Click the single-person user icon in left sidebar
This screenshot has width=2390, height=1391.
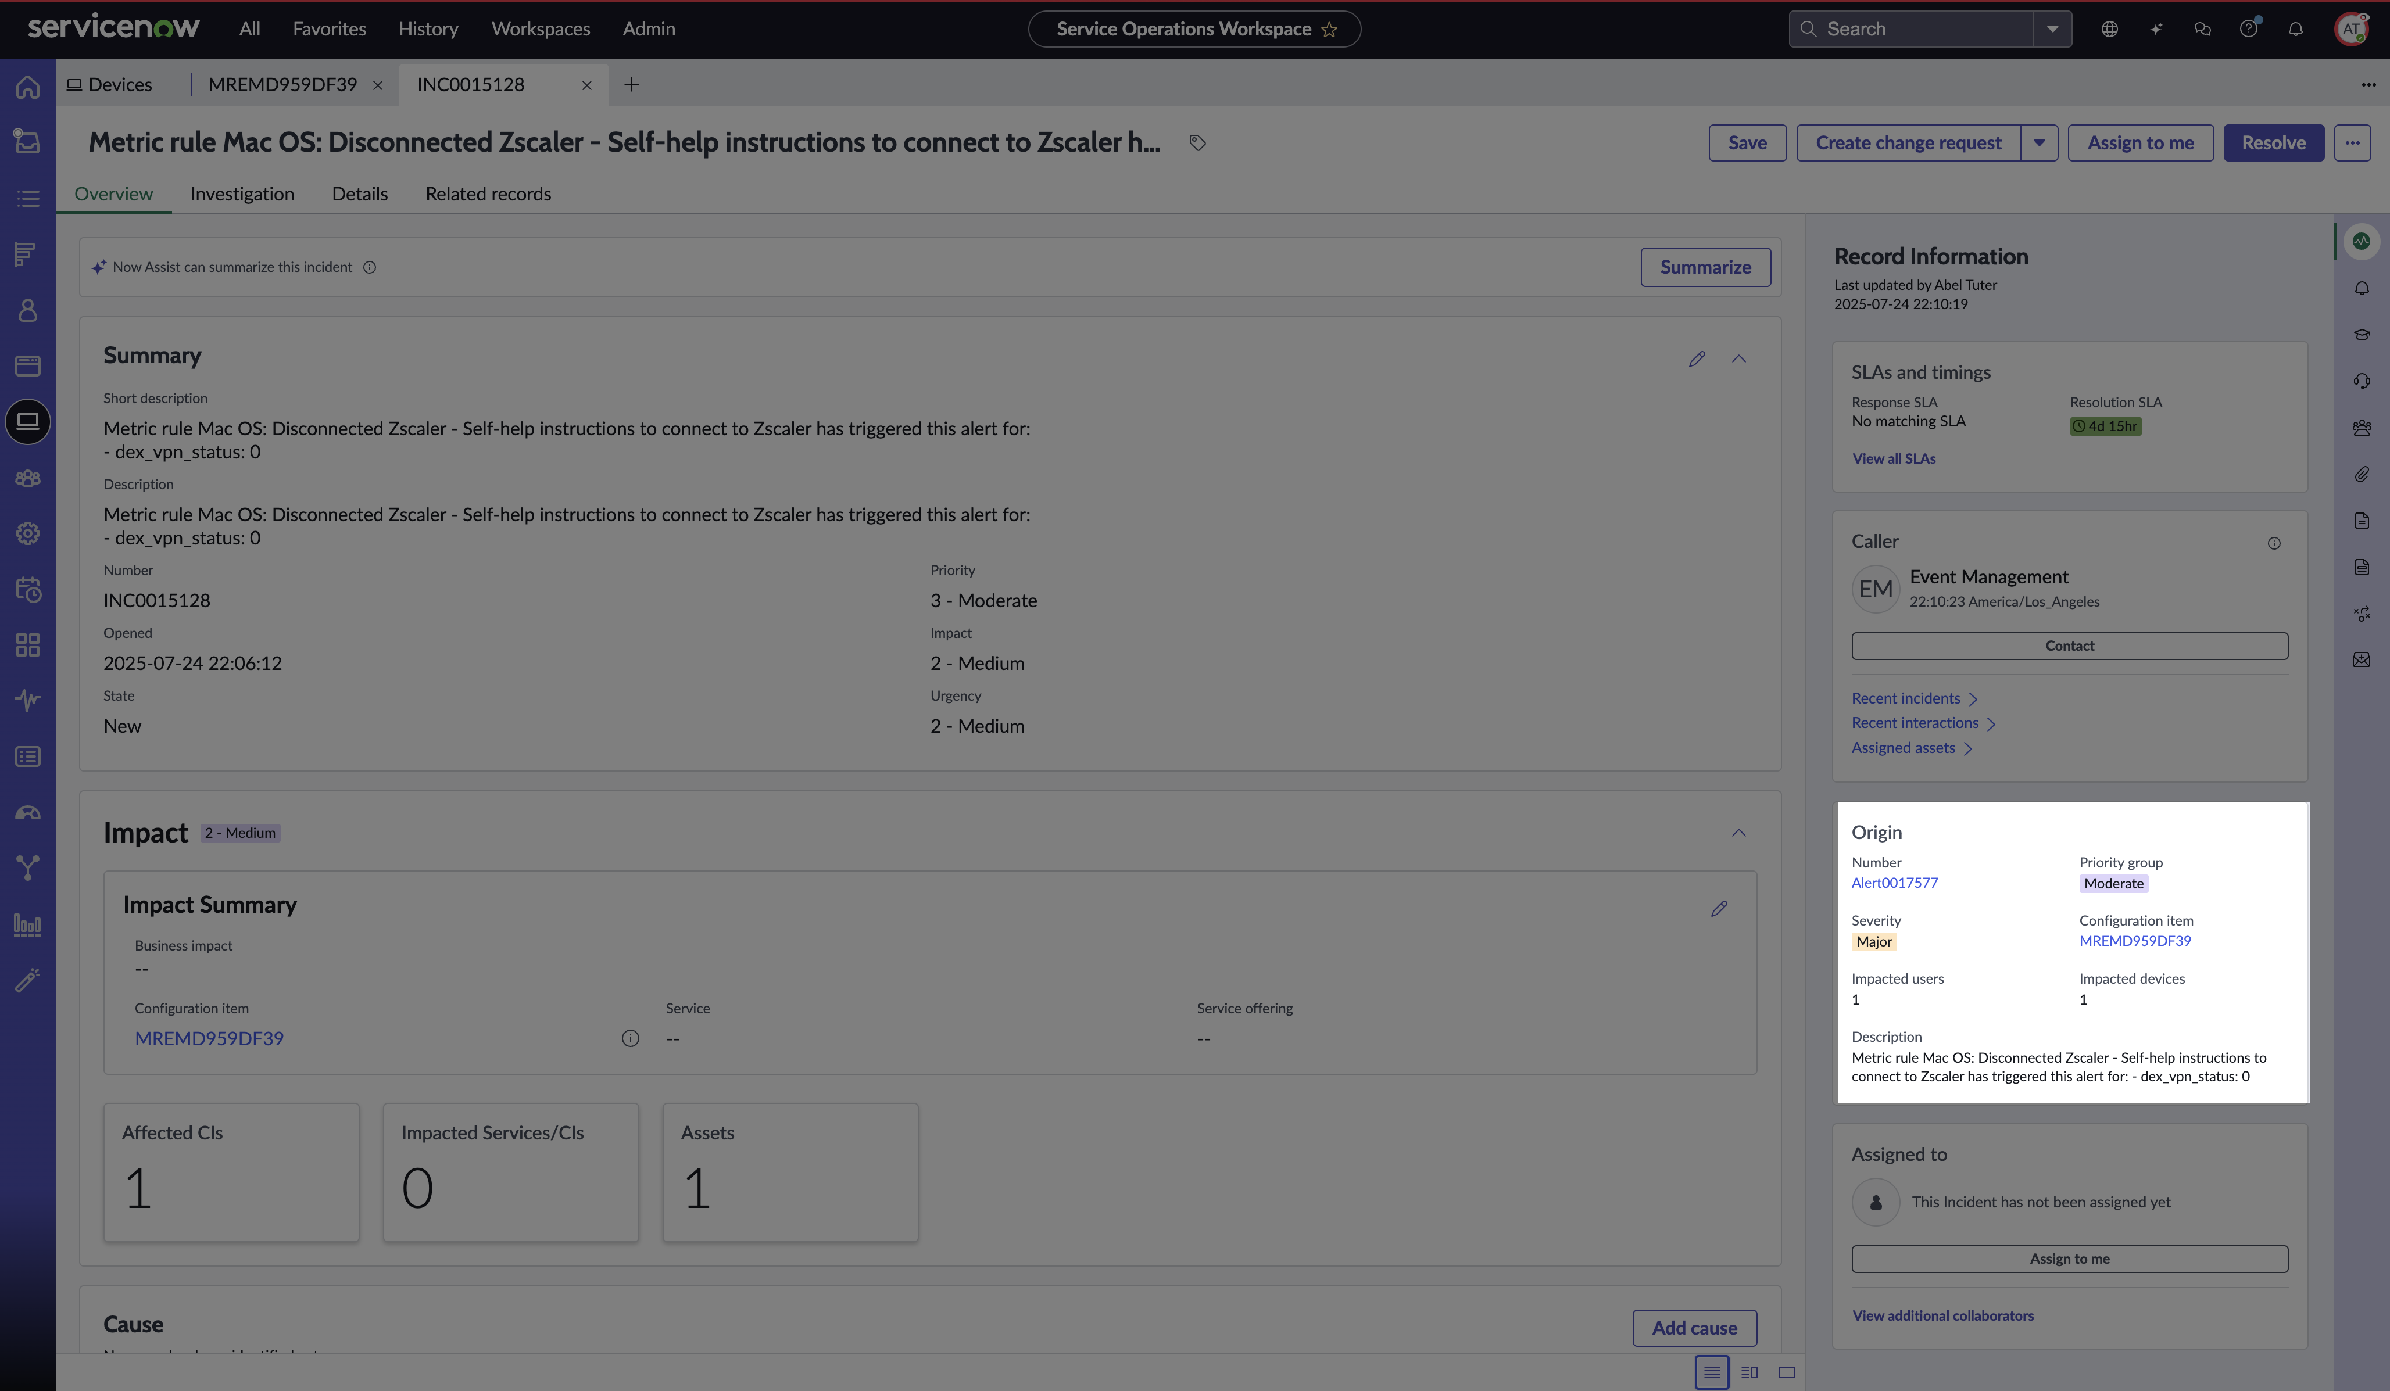click(27, 310)
